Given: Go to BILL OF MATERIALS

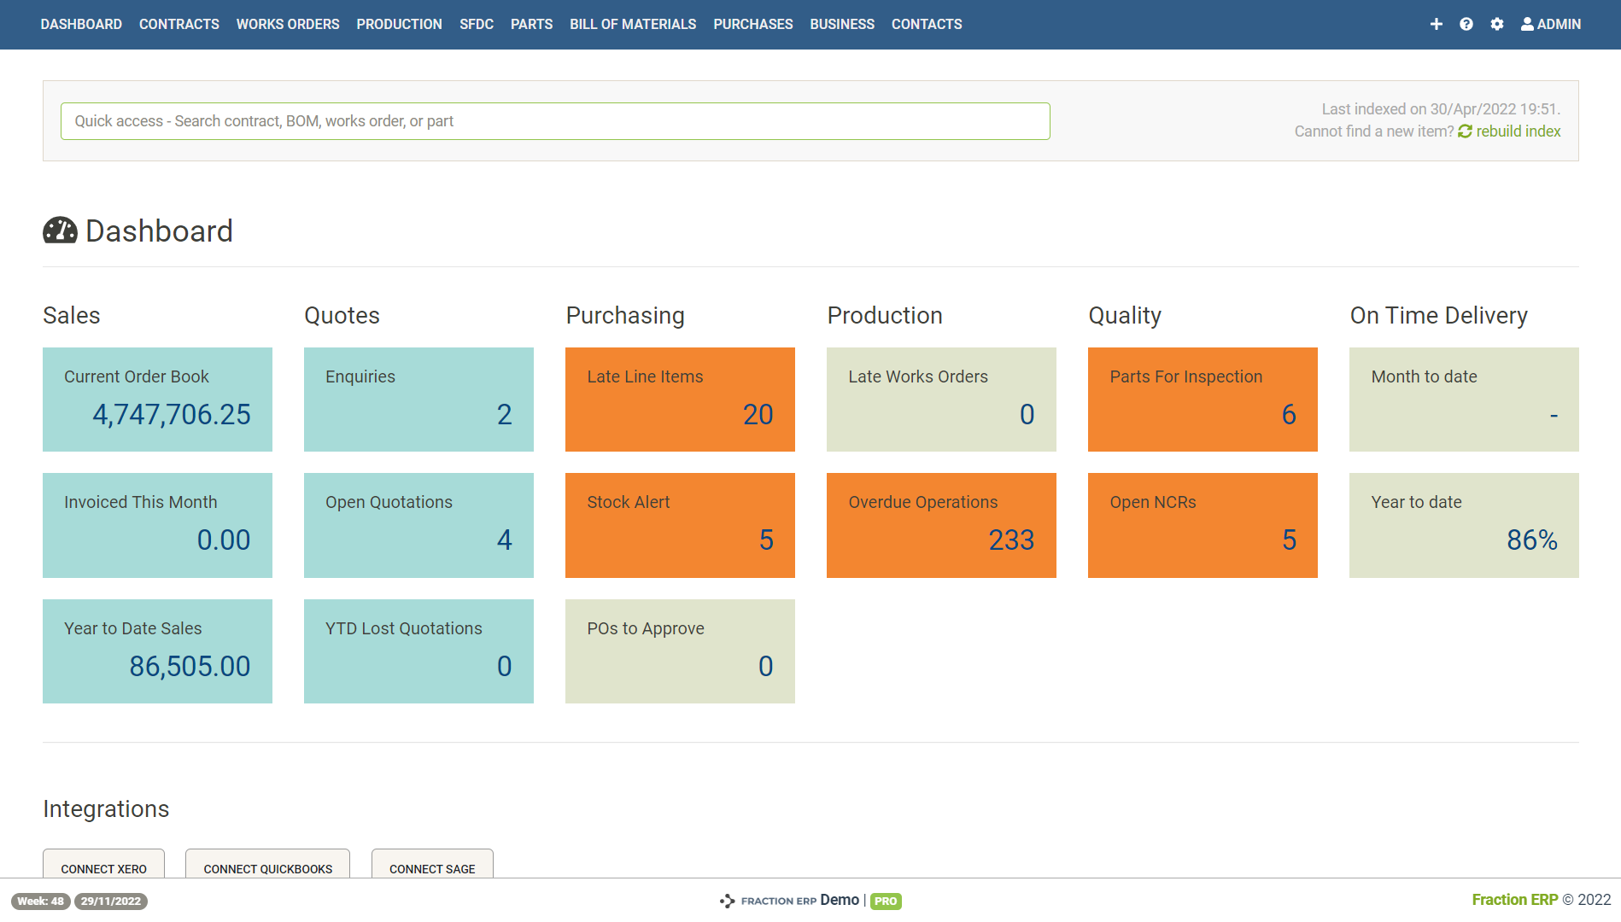Looking at the screenshot, I should (x=633, y=24).
